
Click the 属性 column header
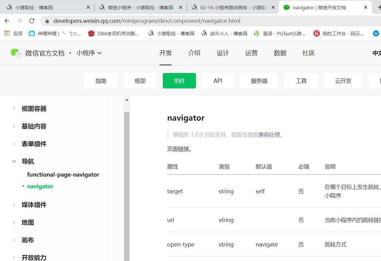click(172, 167)
